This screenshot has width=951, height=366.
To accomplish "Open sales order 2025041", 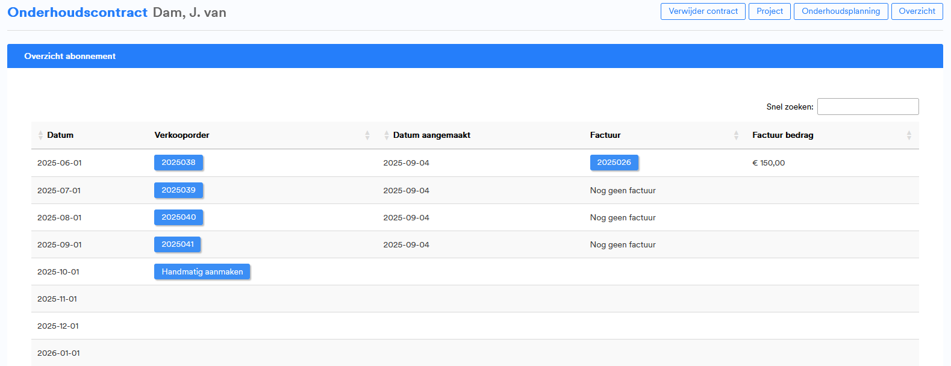I will click(177, 244).
